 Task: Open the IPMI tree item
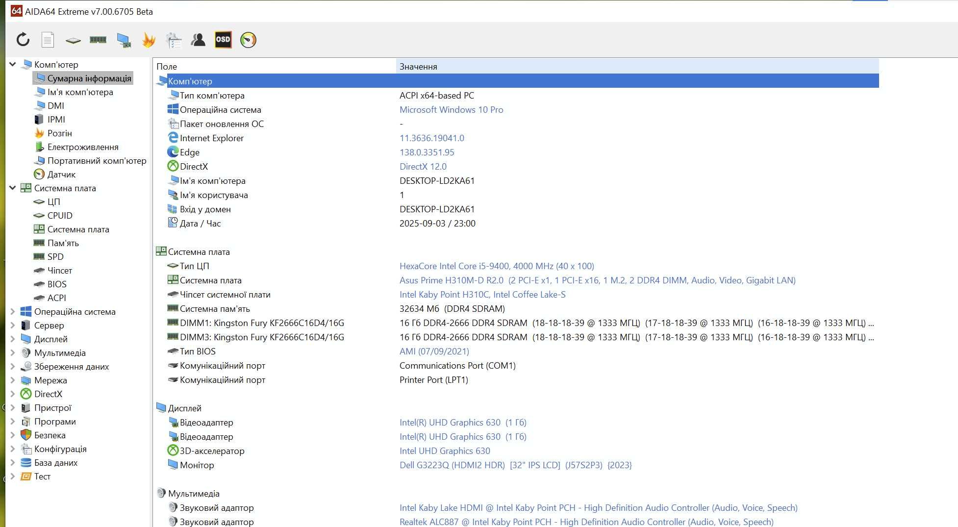[56, 120]
